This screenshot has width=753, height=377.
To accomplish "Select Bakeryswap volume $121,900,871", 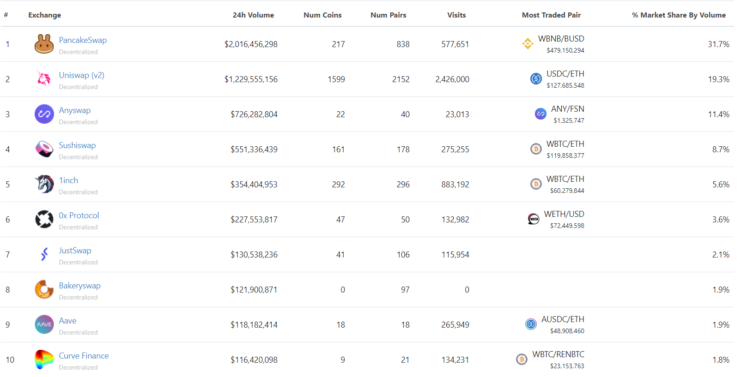I will point(254,290).
